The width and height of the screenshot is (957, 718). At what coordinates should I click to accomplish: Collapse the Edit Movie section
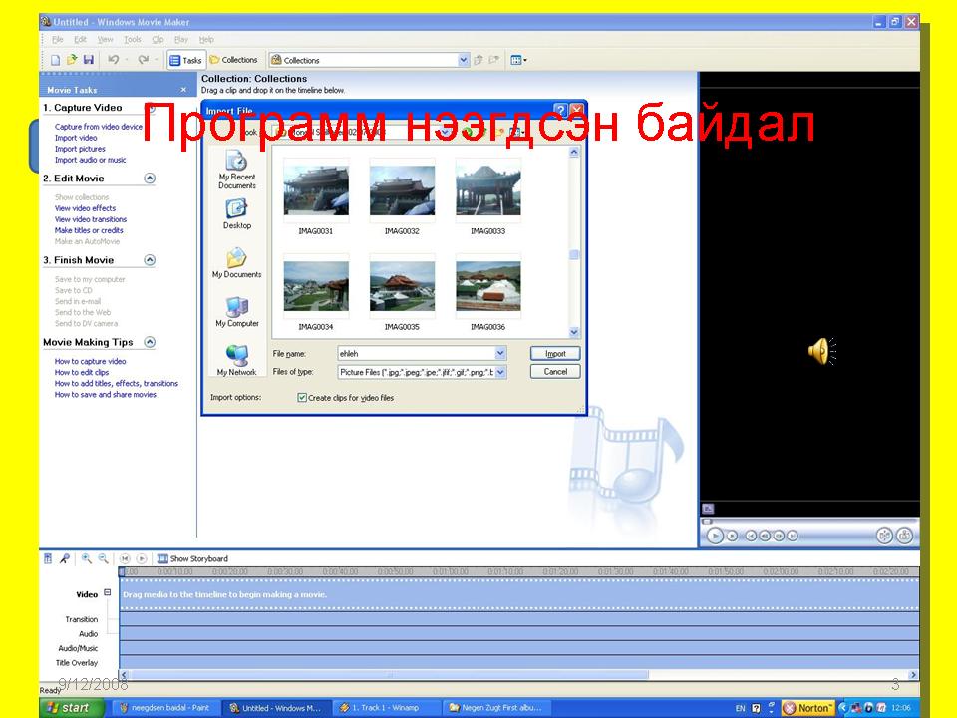point(150,179)
